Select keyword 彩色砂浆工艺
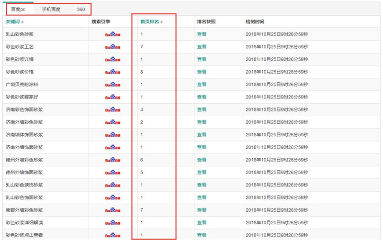The width and height of the screenshot is (383, 240). point(20,47)
